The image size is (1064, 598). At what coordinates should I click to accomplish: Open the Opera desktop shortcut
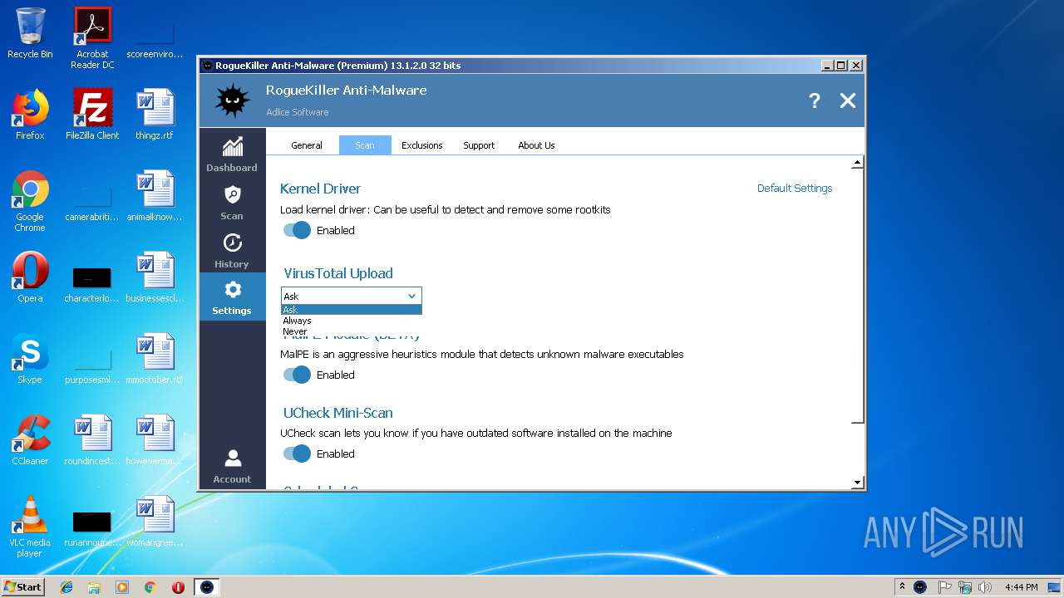click(30, 277)
